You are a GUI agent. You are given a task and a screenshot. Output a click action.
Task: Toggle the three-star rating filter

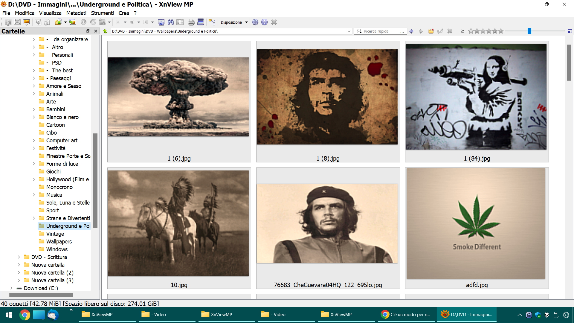(x=489, y=31)
